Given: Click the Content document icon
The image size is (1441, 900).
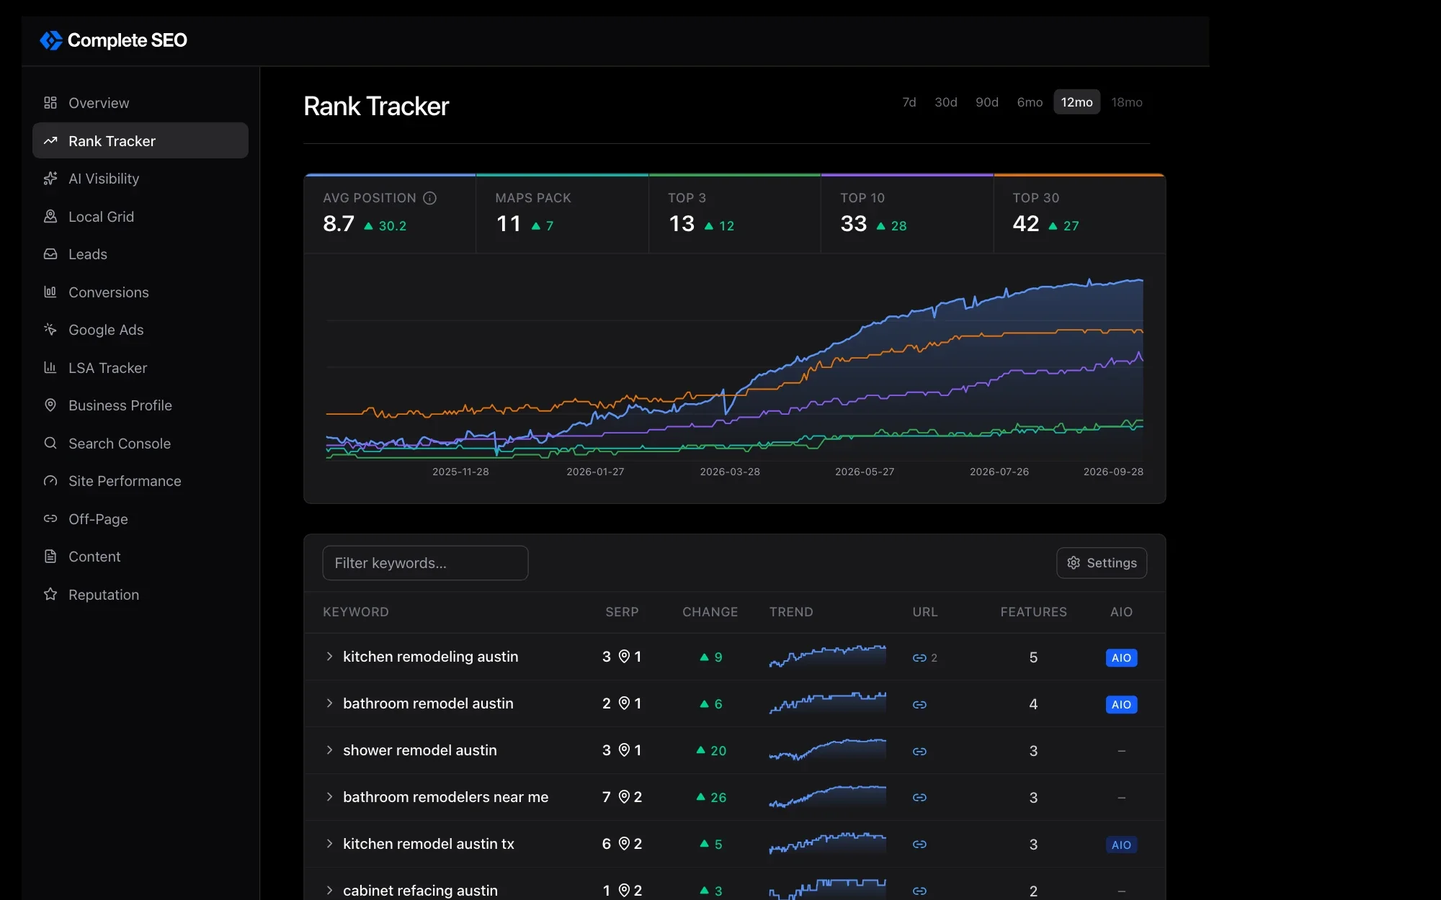Looking at the screenshot, I should pyautogui.click(x=50, y=557).
